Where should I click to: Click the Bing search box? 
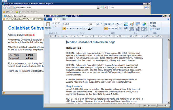pos(126,7)
